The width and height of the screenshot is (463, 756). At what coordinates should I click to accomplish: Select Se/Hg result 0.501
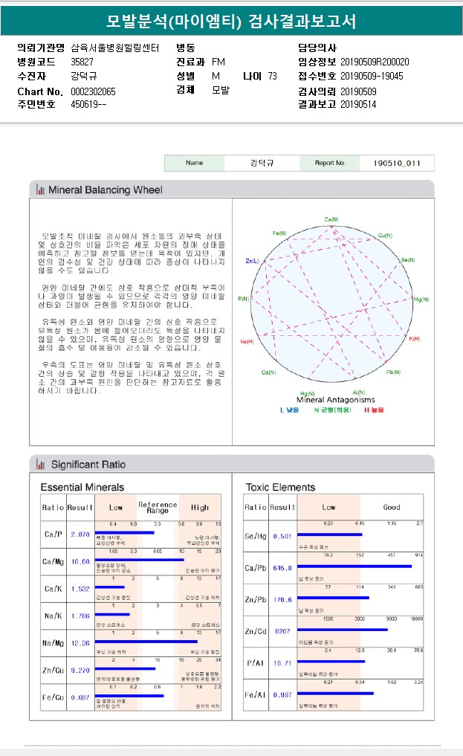[282, 536]
